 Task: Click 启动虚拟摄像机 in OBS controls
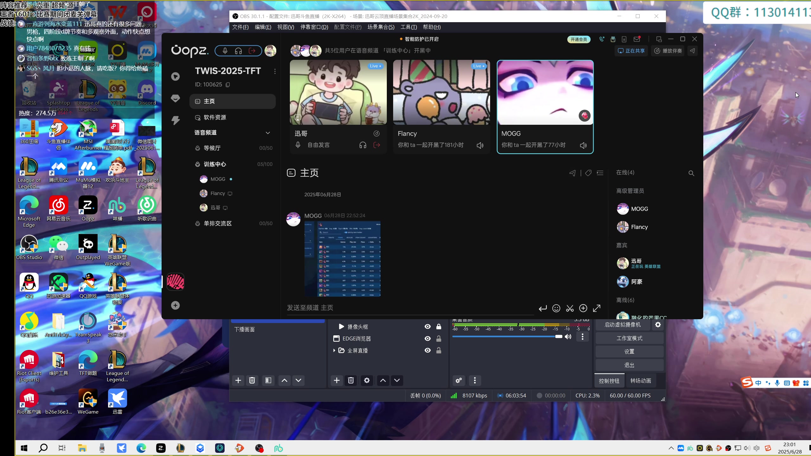[x=623, y=325]
